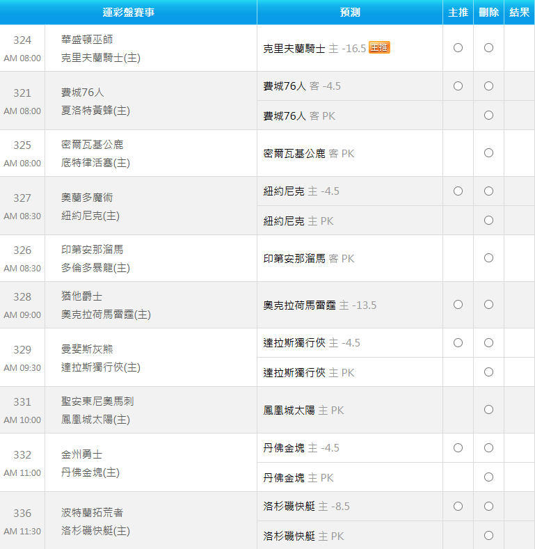Click team name 聖安東尼奧馬刺
This screenshot has width=535, height=549.
click(x=97, y=401)
